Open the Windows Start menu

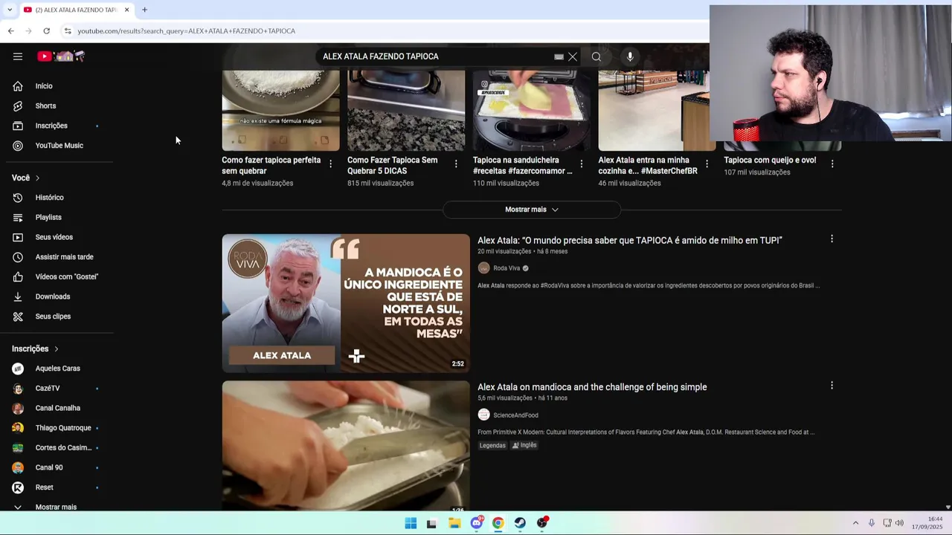(x=411, y=523)
